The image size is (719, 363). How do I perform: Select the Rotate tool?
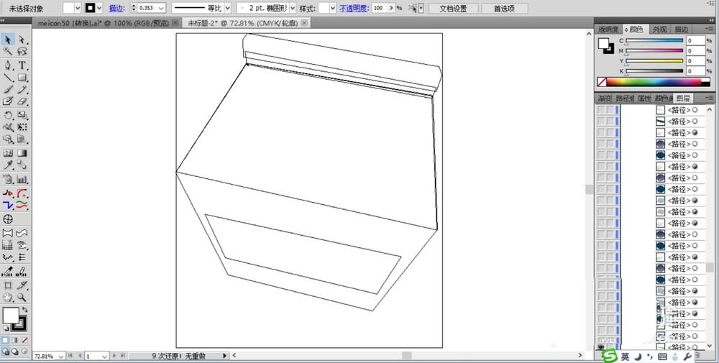point(8,115)
